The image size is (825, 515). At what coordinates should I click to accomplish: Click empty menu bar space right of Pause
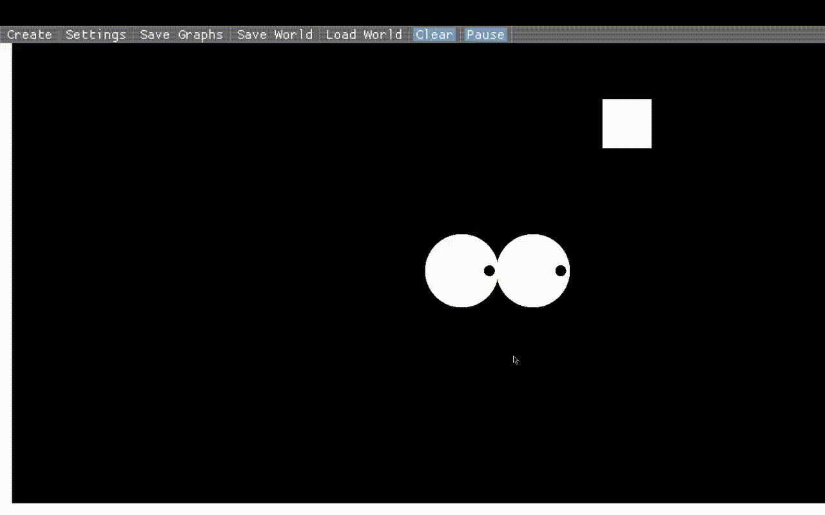664,35
